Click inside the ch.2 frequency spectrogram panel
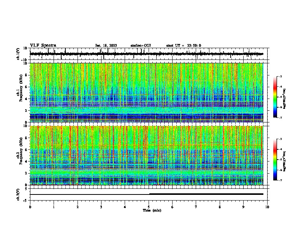 tap(146, 155)
